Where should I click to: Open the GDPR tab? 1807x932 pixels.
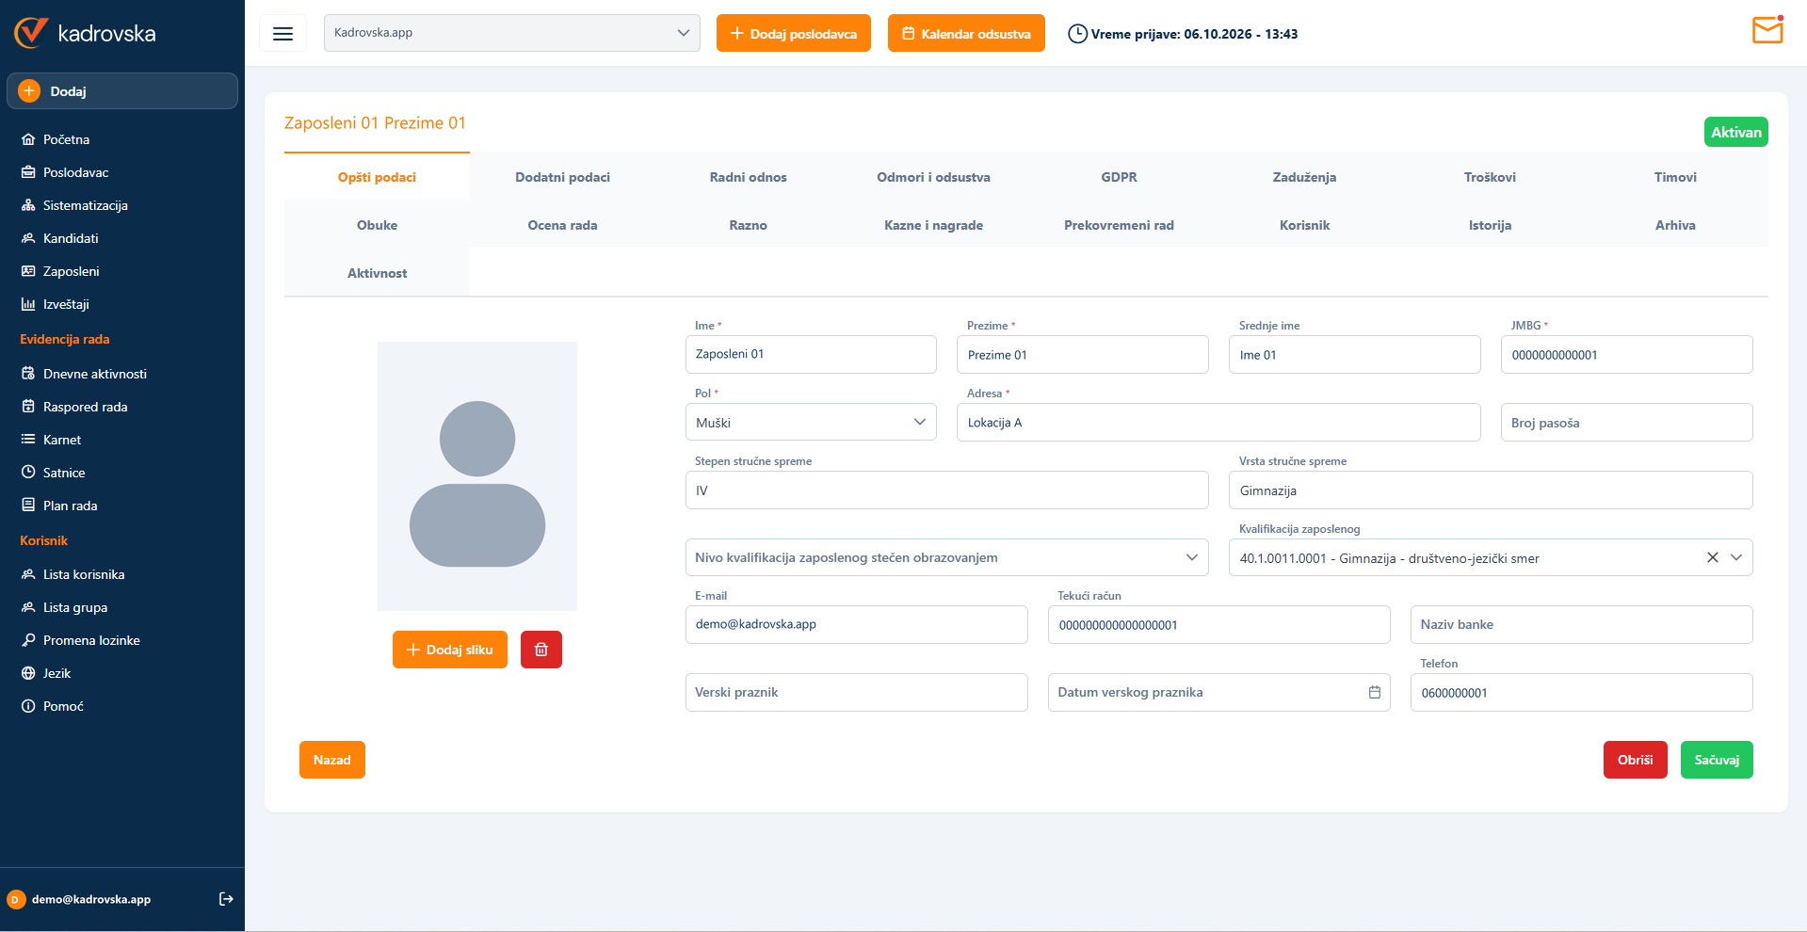(x=1119, y=177)
